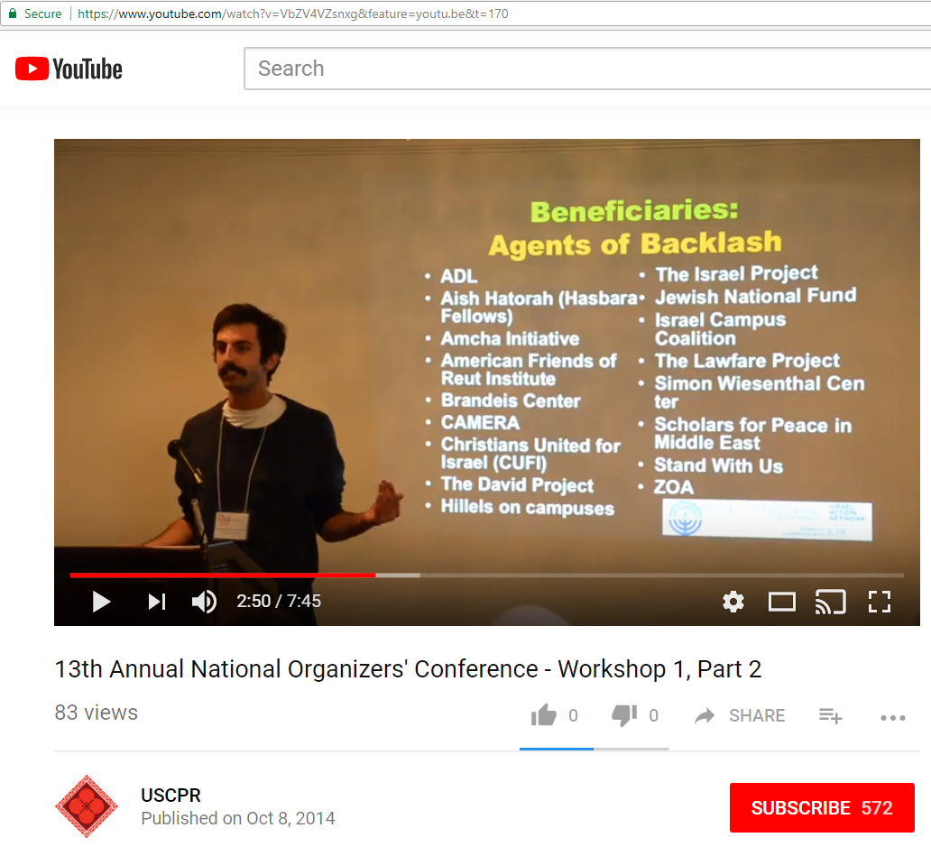This screenshot has height=865, width=931.
Task: Open the USCPR channel avatar
Action: 87,806
